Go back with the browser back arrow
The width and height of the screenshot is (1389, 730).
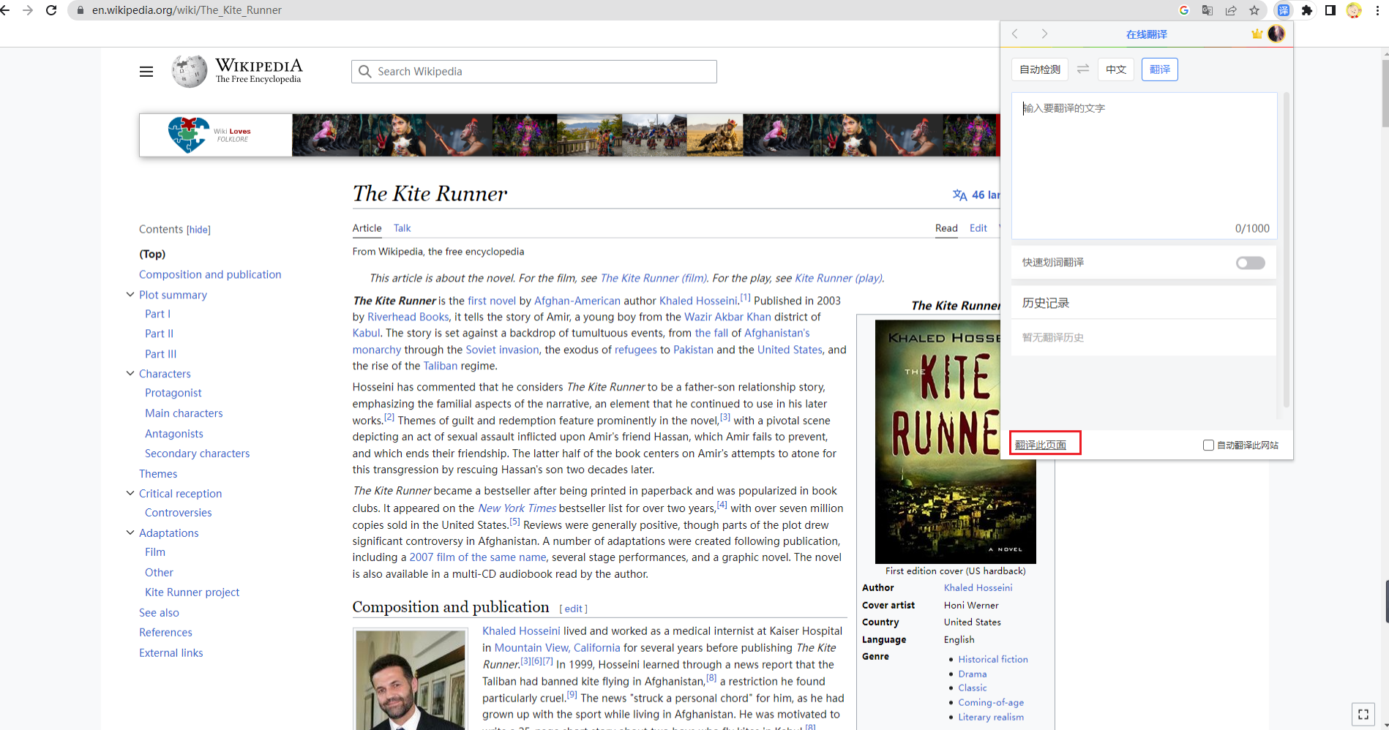[x=6, y=10]
